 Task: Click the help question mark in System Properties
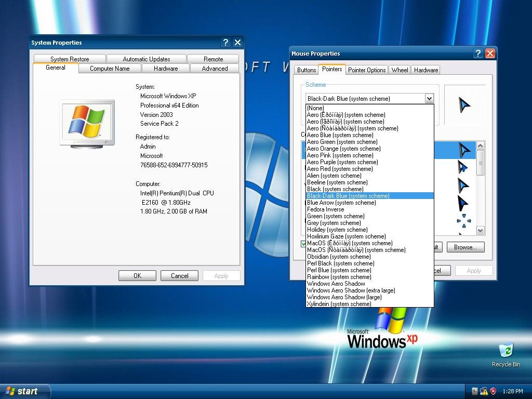pyautogui.click(x=226, y=43)
